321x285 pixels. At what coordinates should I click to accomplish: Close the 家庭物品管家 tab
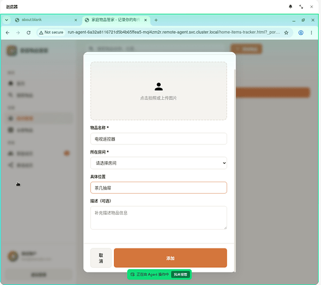[x=145, y=20]
